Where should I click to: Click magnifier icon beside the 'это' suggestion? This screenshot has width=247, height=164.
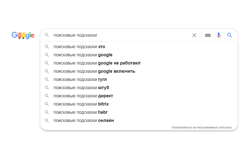(x=47, y=47)
